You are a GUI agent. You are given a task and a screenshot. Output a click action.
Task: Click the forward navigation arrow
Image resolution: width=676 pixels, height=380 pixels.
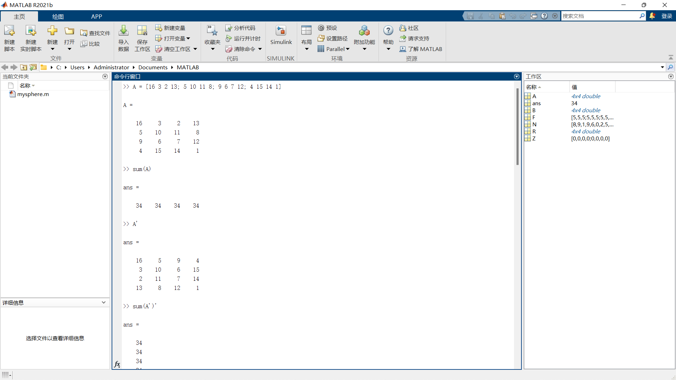point(14,67)
